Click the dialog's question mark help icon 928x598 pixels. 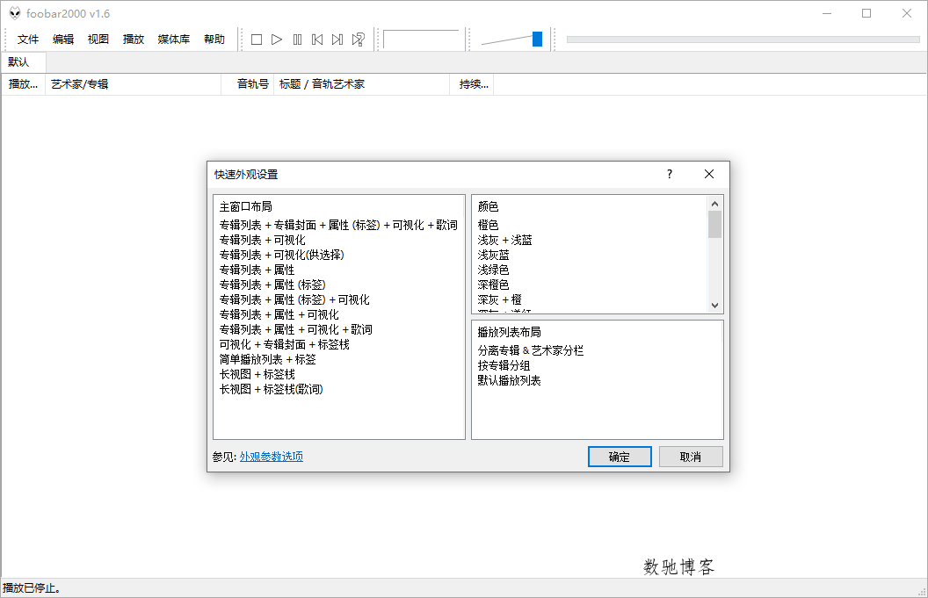tap(670, 174)
